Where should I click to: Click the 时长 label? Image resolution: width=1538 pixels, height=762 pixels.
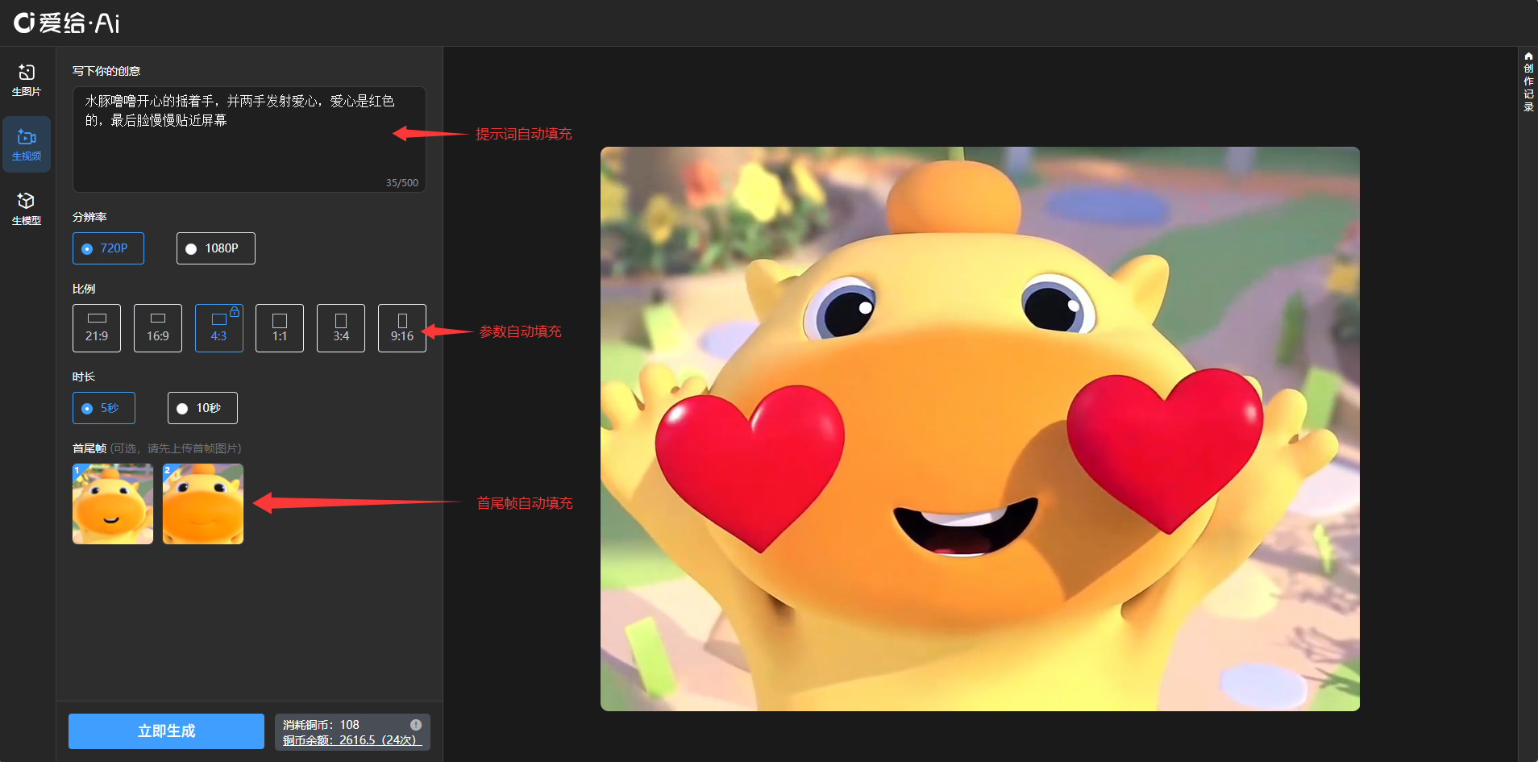[x=84, y=377]
